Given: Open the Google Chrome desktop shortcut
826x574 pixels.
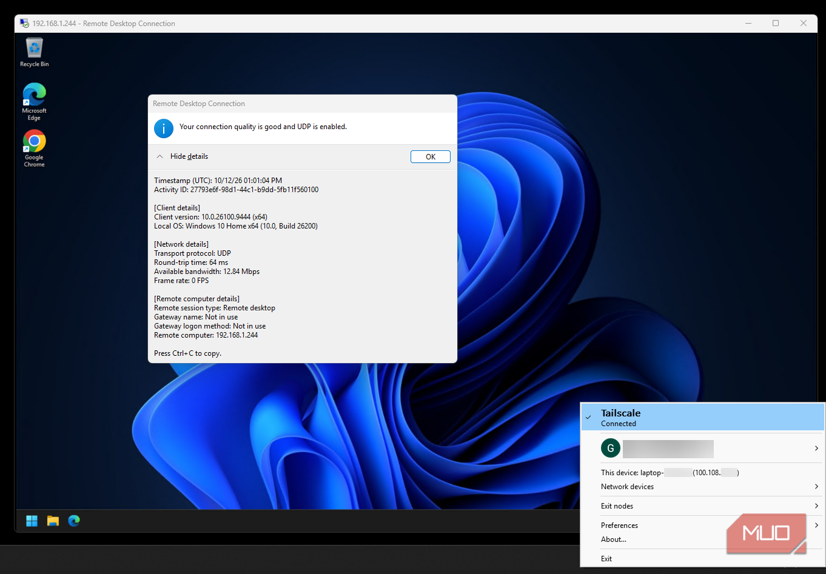Looking at the screenshot, I should point(35,149).
